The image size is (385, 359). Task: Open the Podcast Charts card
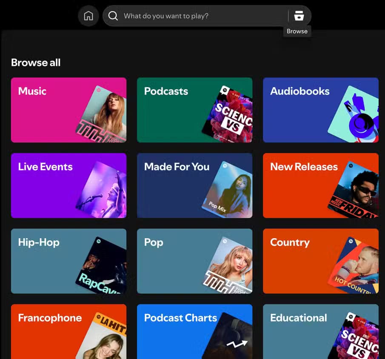point(195,332)
